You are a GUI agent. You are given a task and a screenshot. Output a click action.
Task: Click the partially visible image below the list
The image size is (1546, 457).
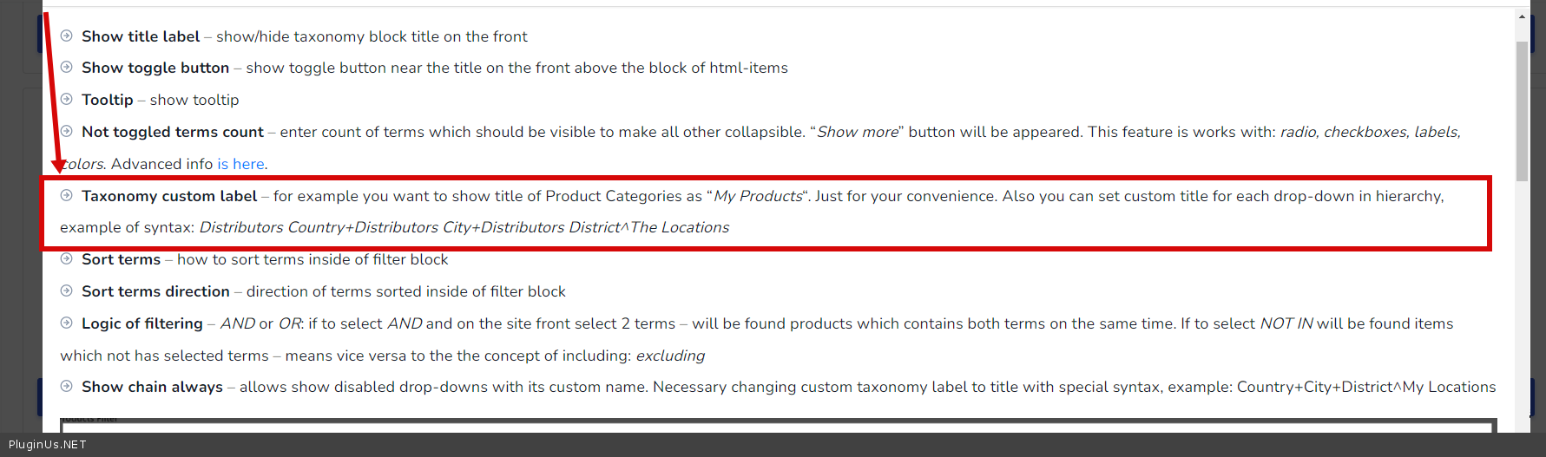(778, 425)
